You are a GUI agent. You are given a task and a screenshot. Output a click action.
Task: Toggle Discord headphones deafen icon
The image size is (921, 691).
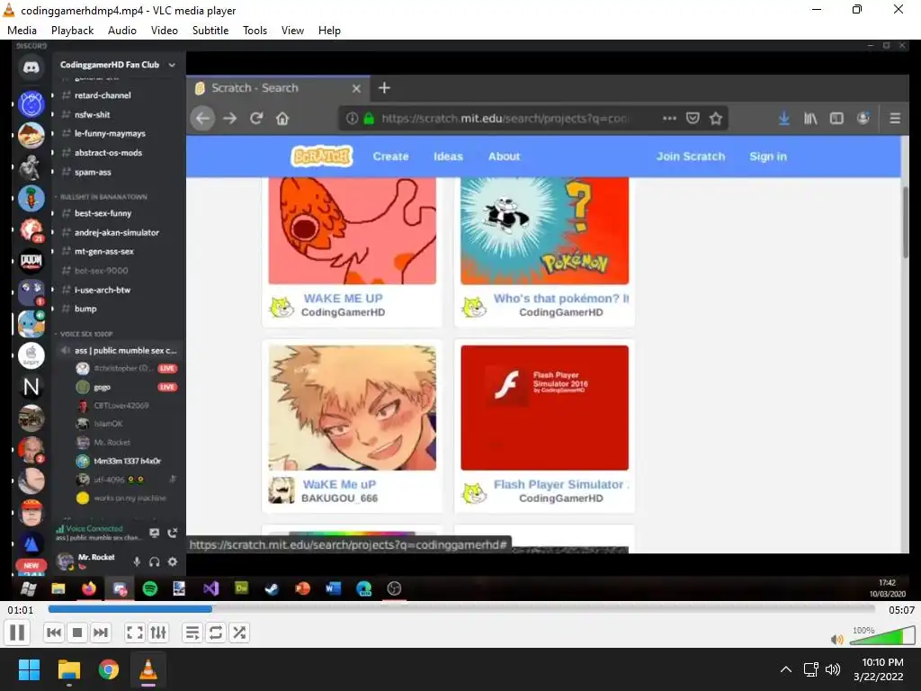[155, 561]
